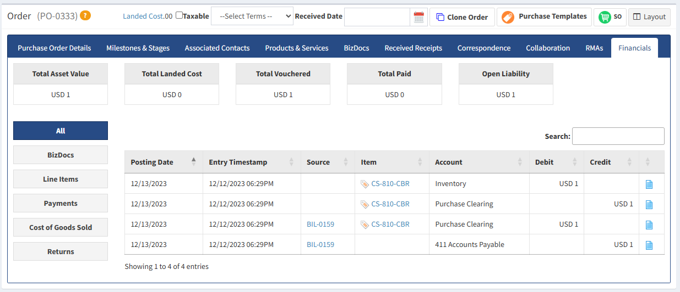The width and height of the screenshot is (680, 292).
Task: Focus the table Search field
Action: (x=618, y=136)
